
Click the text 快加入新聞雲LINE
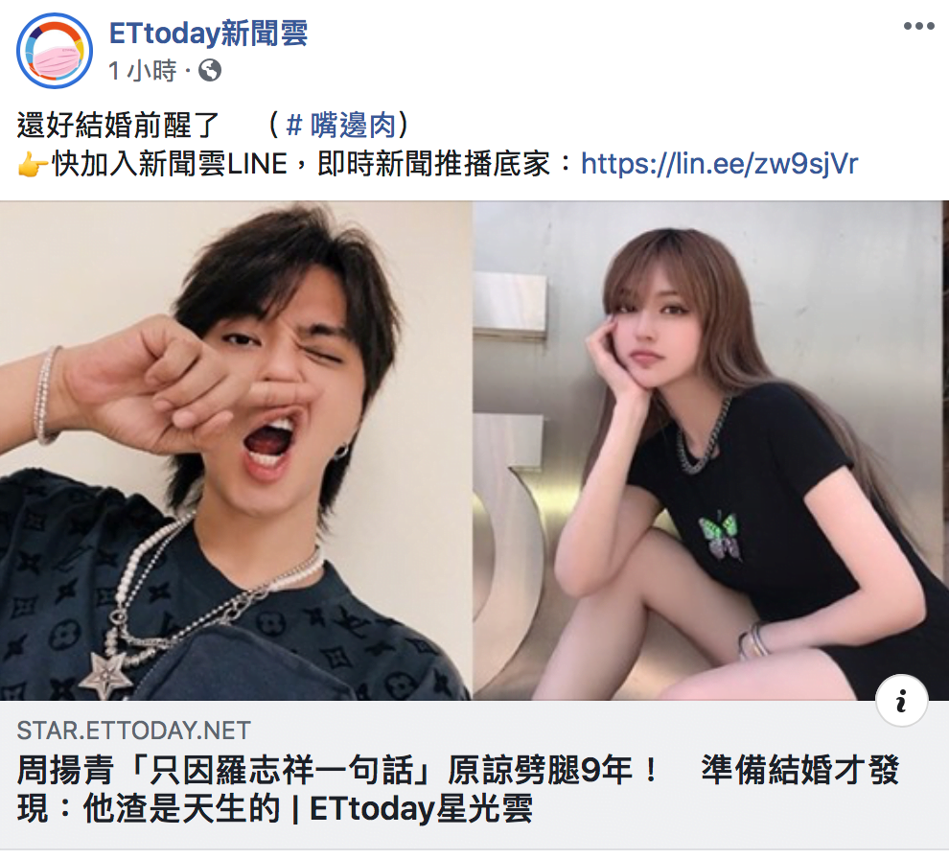(170, 164)
